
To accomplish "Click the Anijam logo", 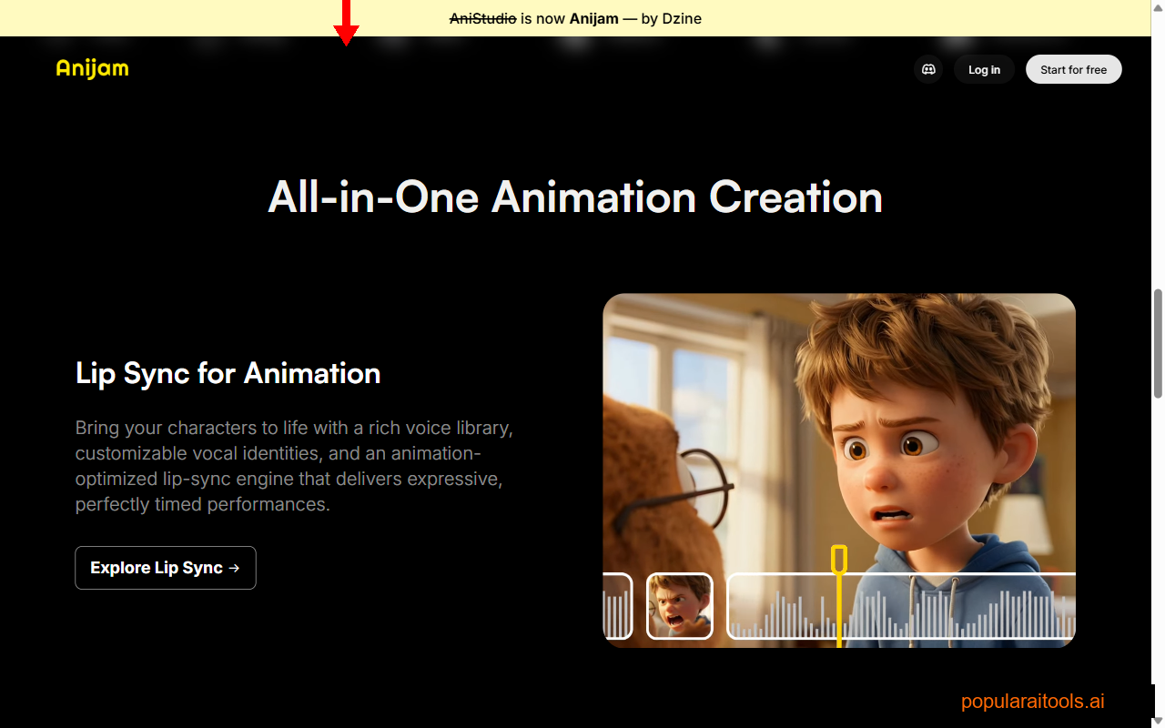I will [x=91, y=68].
